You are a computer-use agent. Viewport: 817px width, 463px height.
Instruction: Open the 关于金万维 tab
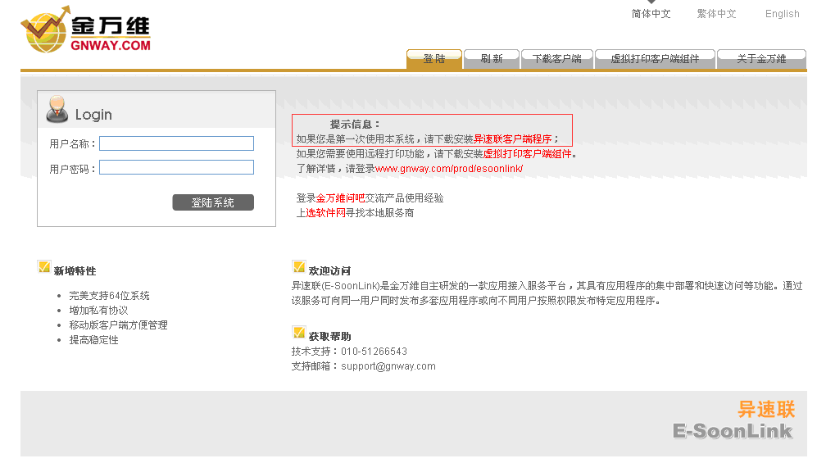(x=761, y=59)
